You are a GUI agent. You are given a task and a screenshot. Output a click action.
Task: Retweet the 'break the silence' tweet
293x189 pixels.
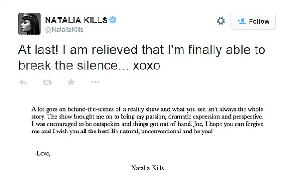coord(47,82)
